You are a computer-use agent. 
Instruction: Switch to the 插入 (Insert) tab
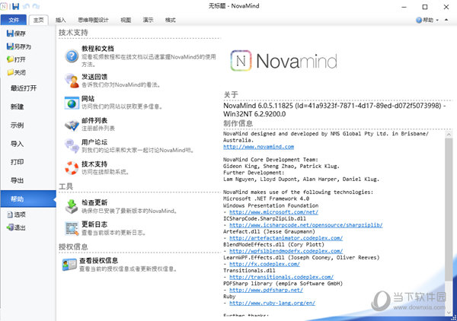pos(61,20)
